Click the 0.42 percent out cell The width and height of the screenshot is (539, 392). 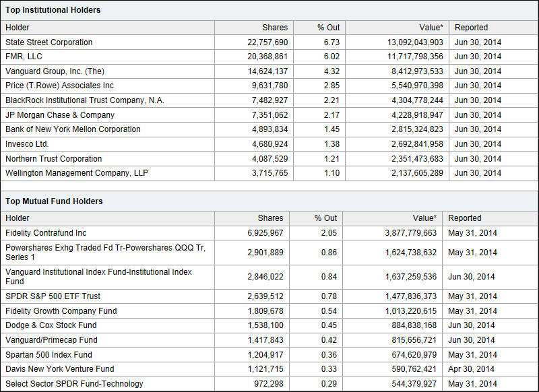point(329,339)
